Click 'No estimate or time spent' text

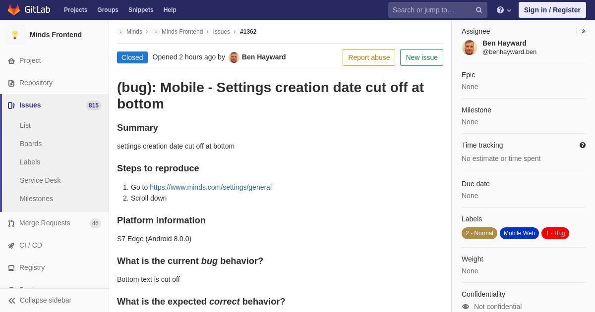click(x=501, y=158)
